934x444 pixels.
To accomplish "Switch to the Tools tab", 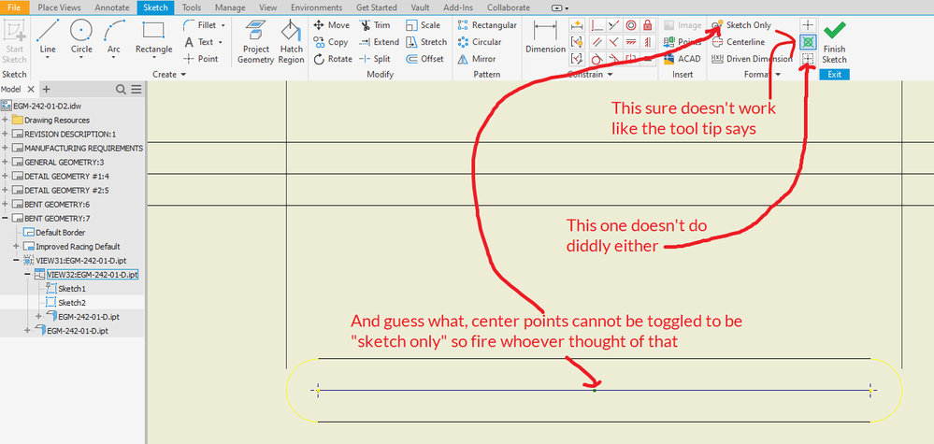I will coord(192,7).
